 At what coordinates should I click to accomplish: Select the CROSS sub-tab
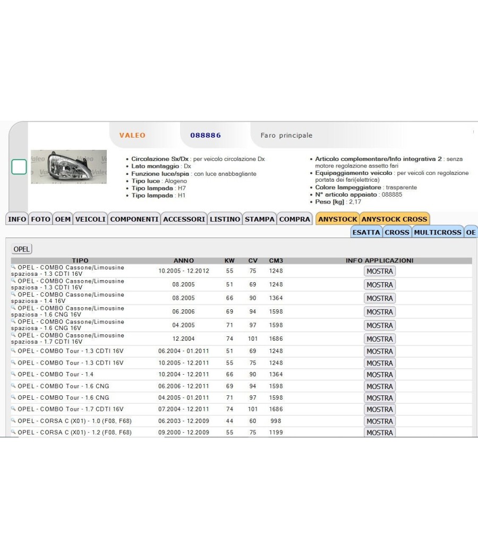click(x=397, y=232)
